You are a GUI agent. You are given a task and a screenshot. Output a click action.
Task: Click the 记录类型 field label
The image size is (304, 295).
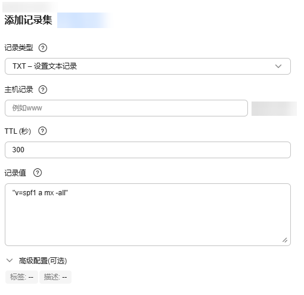[x=18, y=48]
